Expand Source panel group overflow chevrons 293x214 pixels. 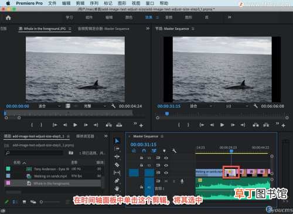(x=148, y=29)
